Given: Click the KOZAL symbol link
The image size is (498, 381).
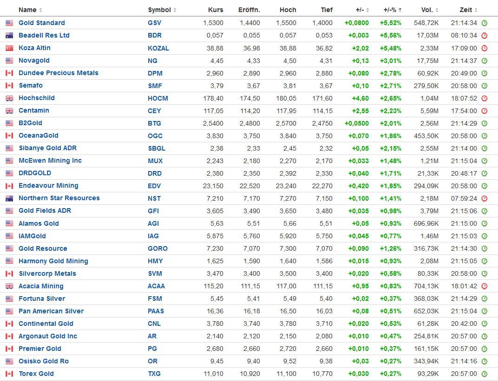Looking at the screenshot, I should [158, 48].
